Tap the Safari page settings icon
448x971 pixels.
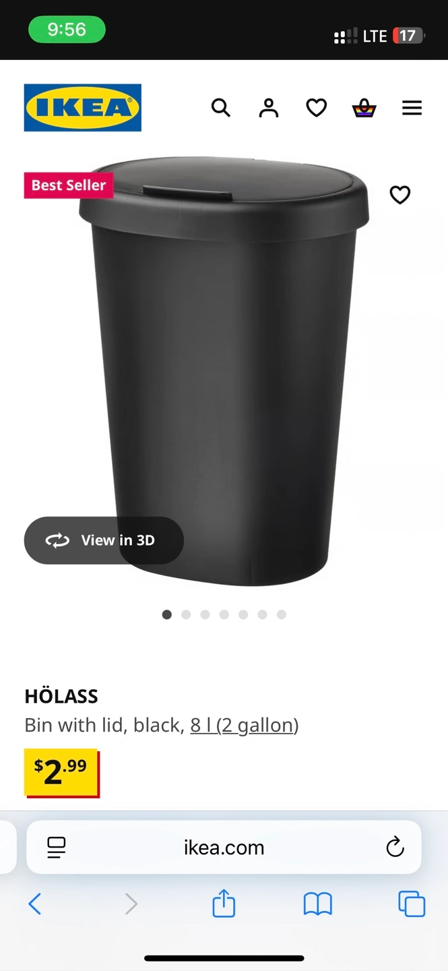pos(57,848)
